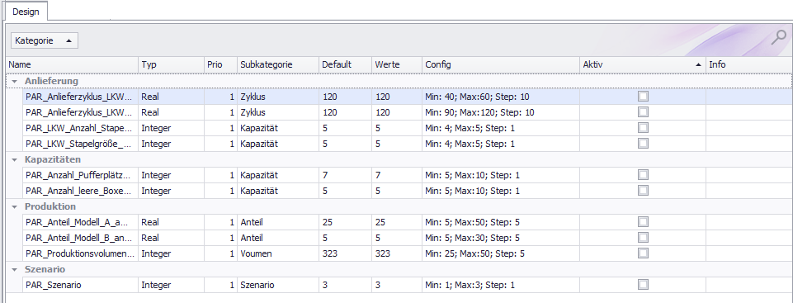Click config cell Min: 5; Max:30; Step: 5

(501, 237)
